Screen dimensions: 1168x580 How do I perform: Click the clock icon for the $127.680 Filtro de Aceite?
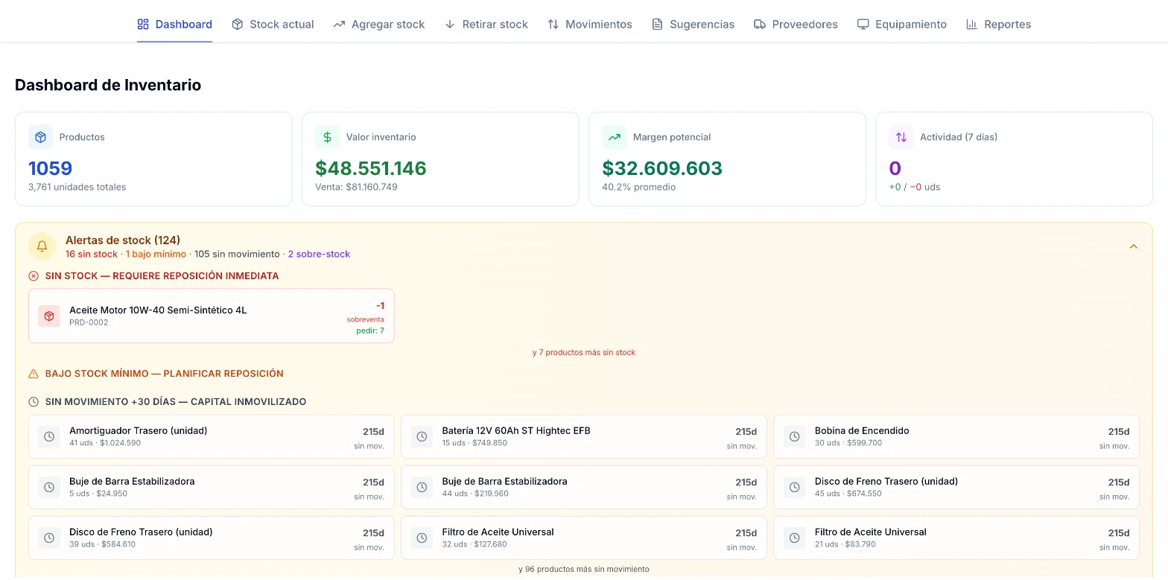click(422, 538)
